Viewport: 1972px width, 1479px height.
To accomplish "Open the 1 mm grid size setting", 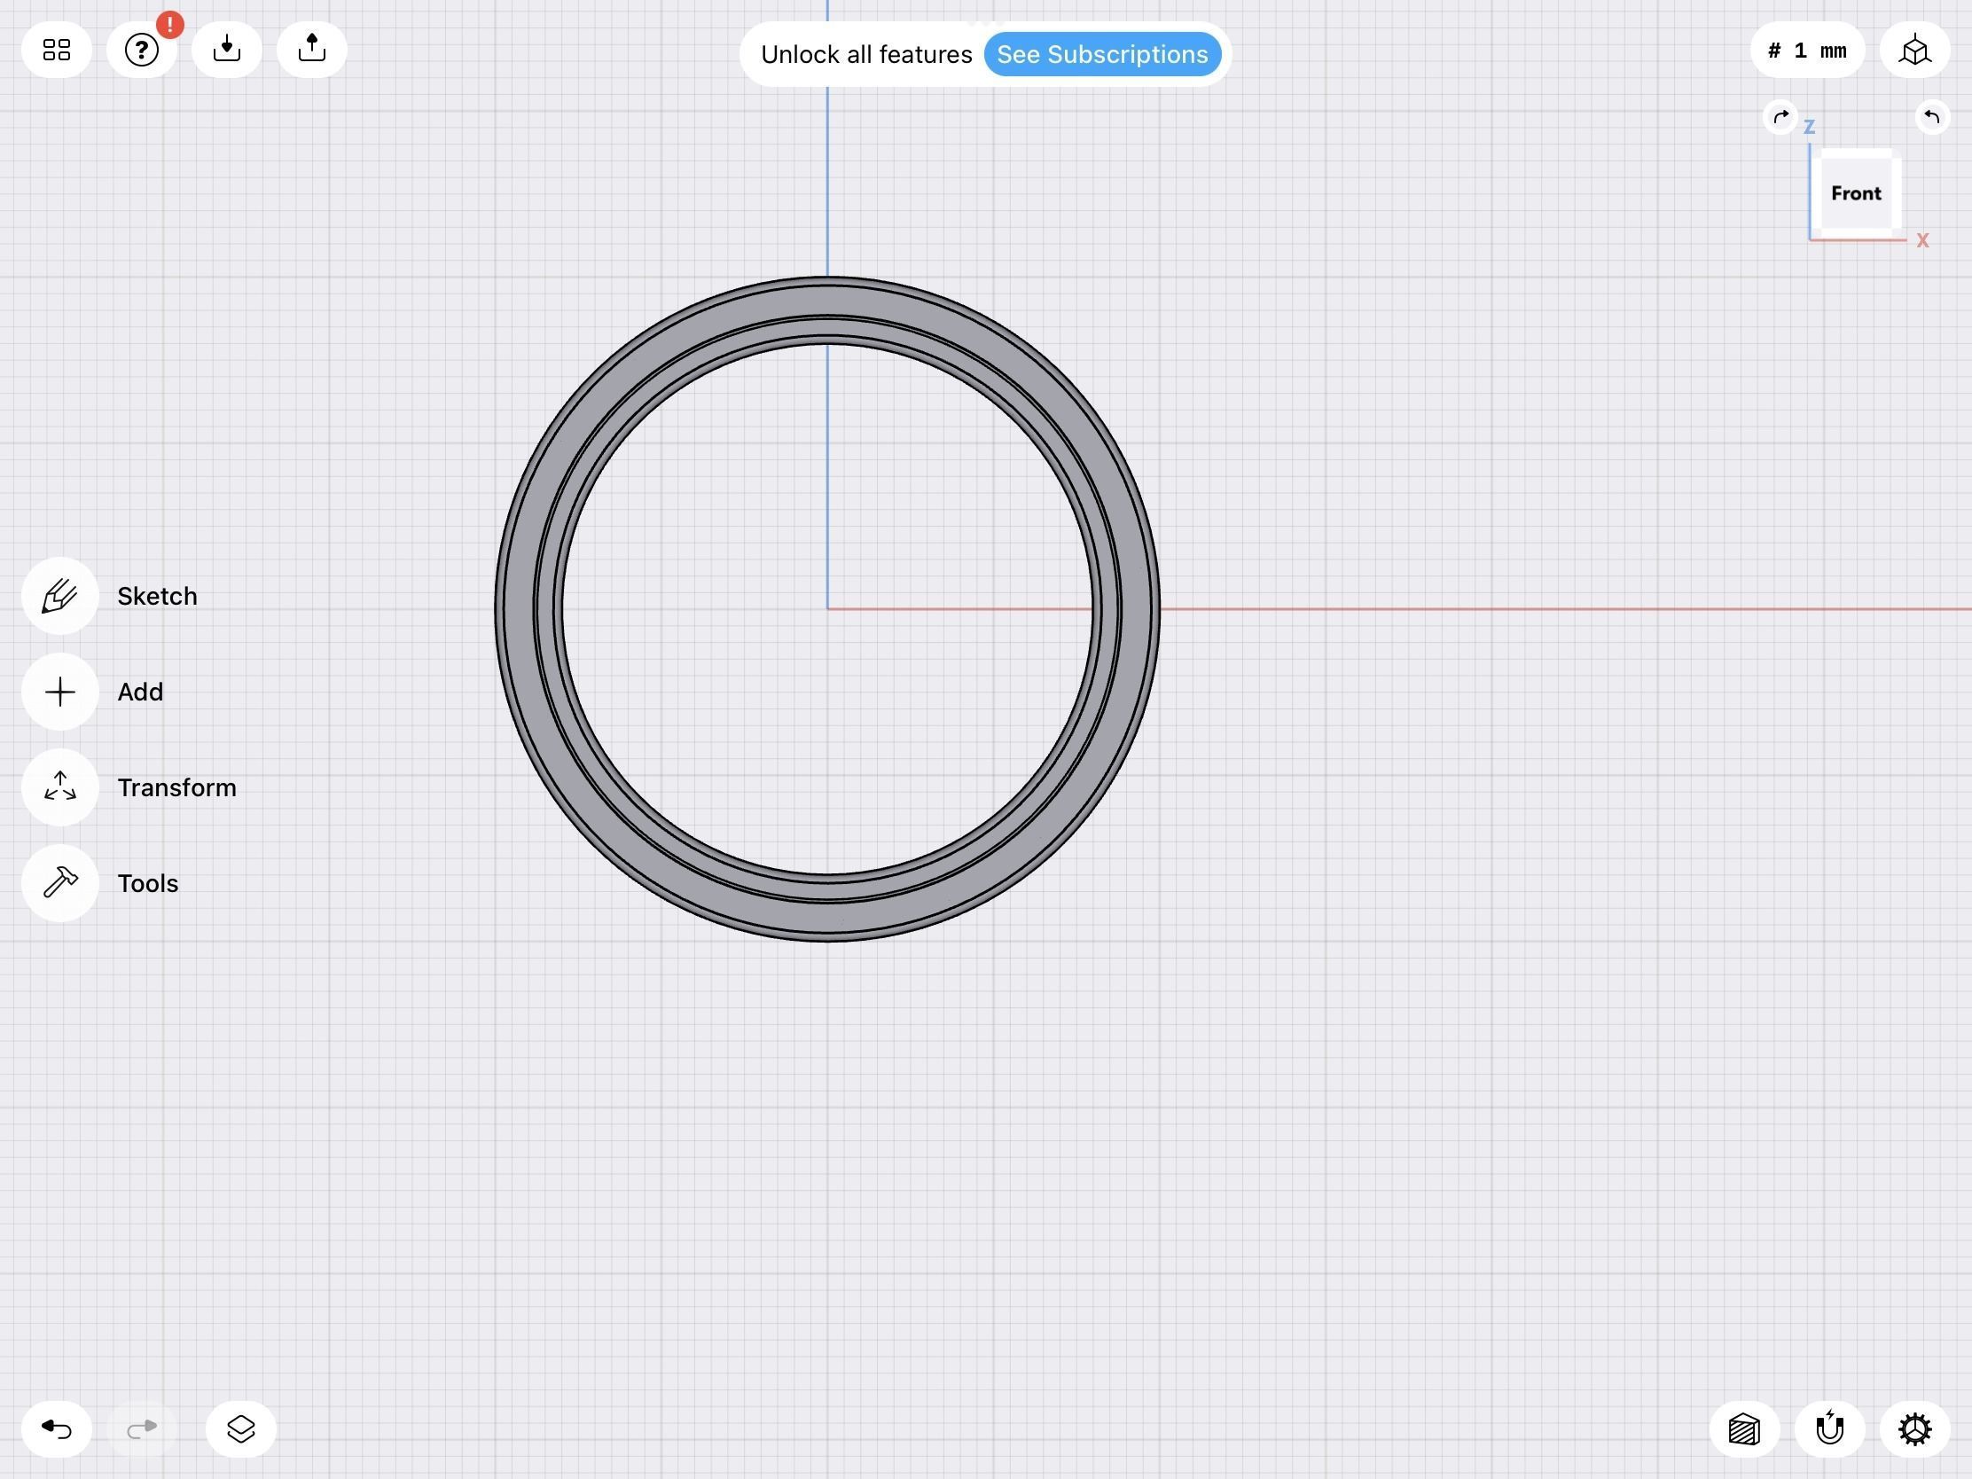I will (x=1807, y=51).
